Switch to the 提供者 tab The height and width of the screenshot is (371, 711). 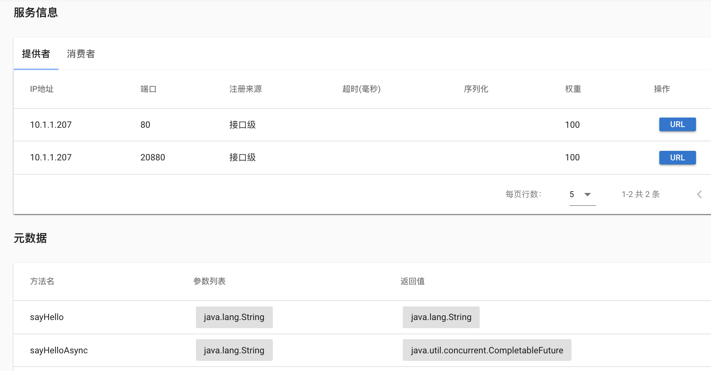click(x=36, y=54)
